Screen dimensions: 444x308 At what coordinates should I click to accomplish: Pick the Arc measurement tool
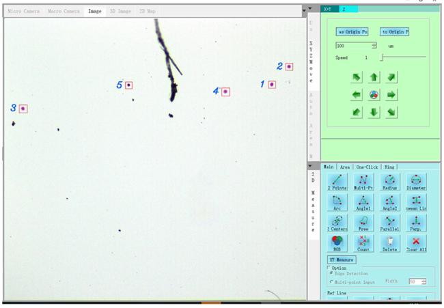[x=337, y=202]
